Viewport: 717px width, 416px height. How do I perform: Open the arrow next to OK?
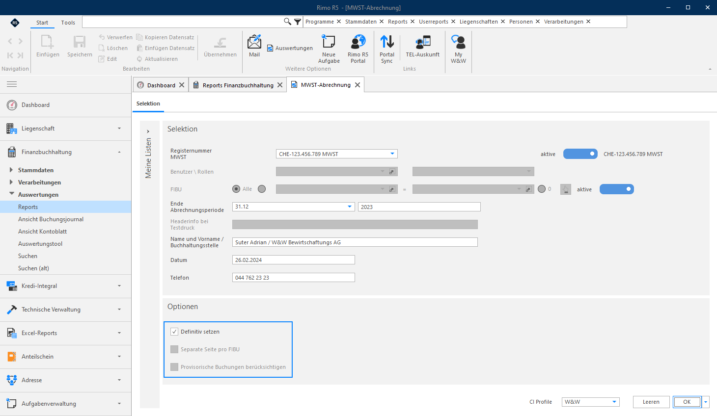[706, 402]
